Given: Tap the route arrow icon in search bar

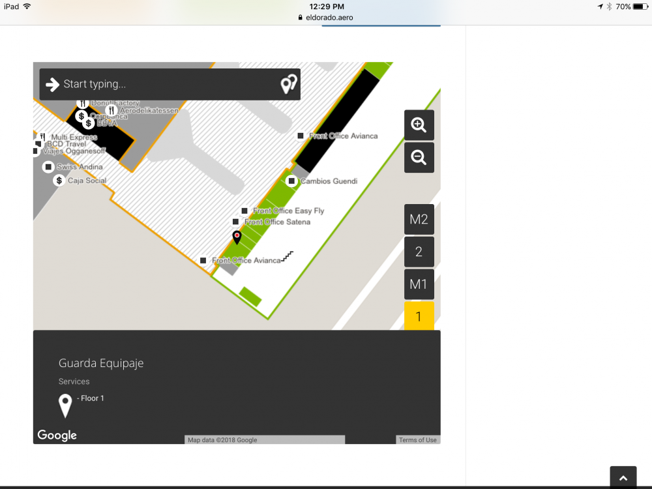Looking at the screenshot, I should point(52,84).
